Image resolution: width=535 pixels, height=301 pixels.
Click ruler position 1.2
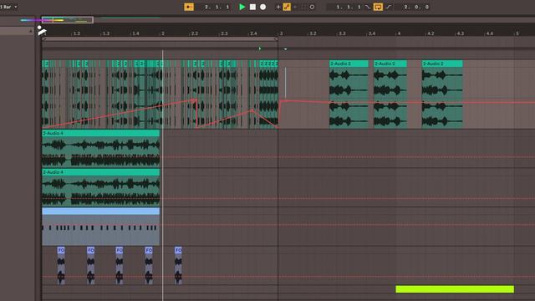tap(76, 33)
